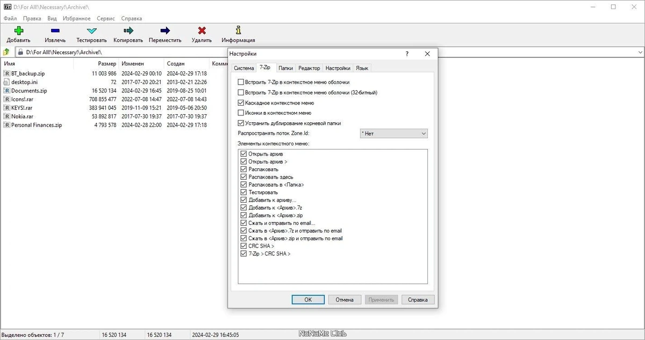
Task: Uncheck the CRC SHA > checkbox
Action: [x=243, y=246]
